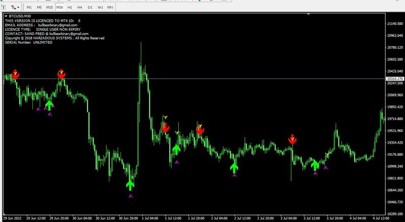The image size is (405, 222).
Task: Click time axis label 4 Jul 04:00
Action: click(x=358, y=218)
